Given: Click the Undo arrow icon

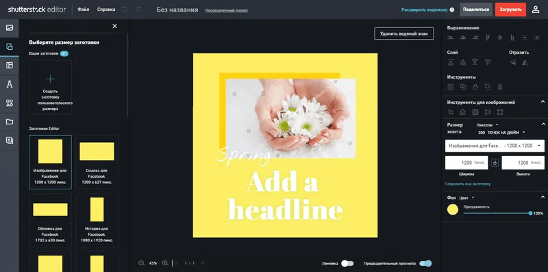Looking at the screenshot, I should 125,10.
